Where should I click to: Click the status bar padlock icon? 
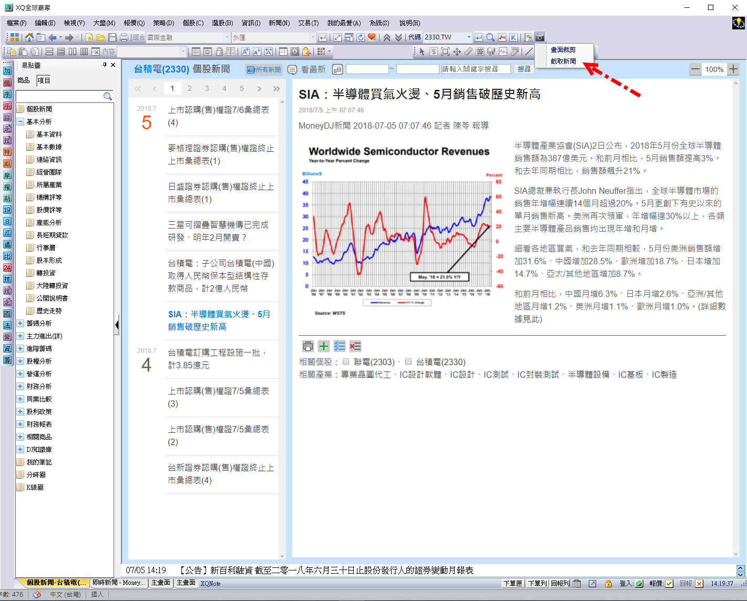(x=608, y=584)
